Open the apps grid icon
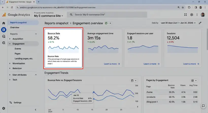 pyautogui.click(x=185, y=15)
